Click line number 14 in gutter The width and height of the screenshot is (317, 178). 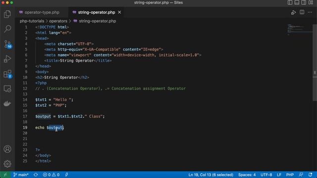click(x=25, y=100)
